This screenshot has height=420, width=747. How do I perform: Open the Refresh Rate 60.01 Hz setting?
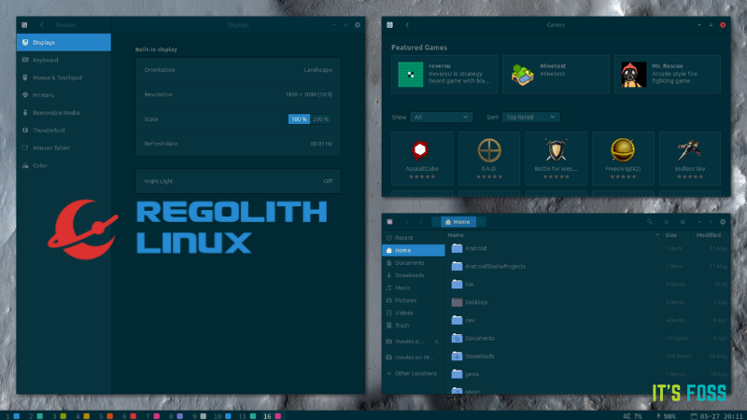click(238, 144)
